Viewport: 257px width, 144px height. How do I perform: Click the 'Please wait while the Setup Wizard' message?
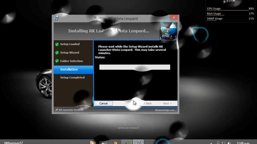click(132, 50)
